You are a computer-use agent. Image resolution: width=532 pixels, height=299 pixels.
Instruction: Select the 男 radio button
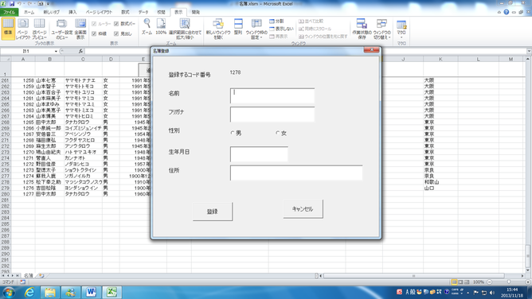233,133
